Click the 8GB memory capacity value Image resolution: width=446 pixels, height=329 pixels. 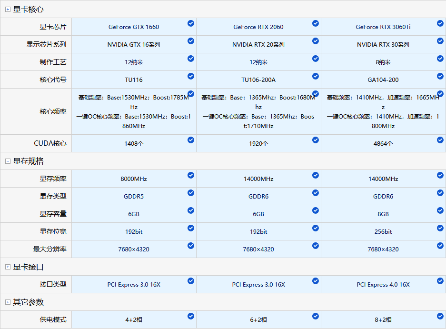(383, 214)
